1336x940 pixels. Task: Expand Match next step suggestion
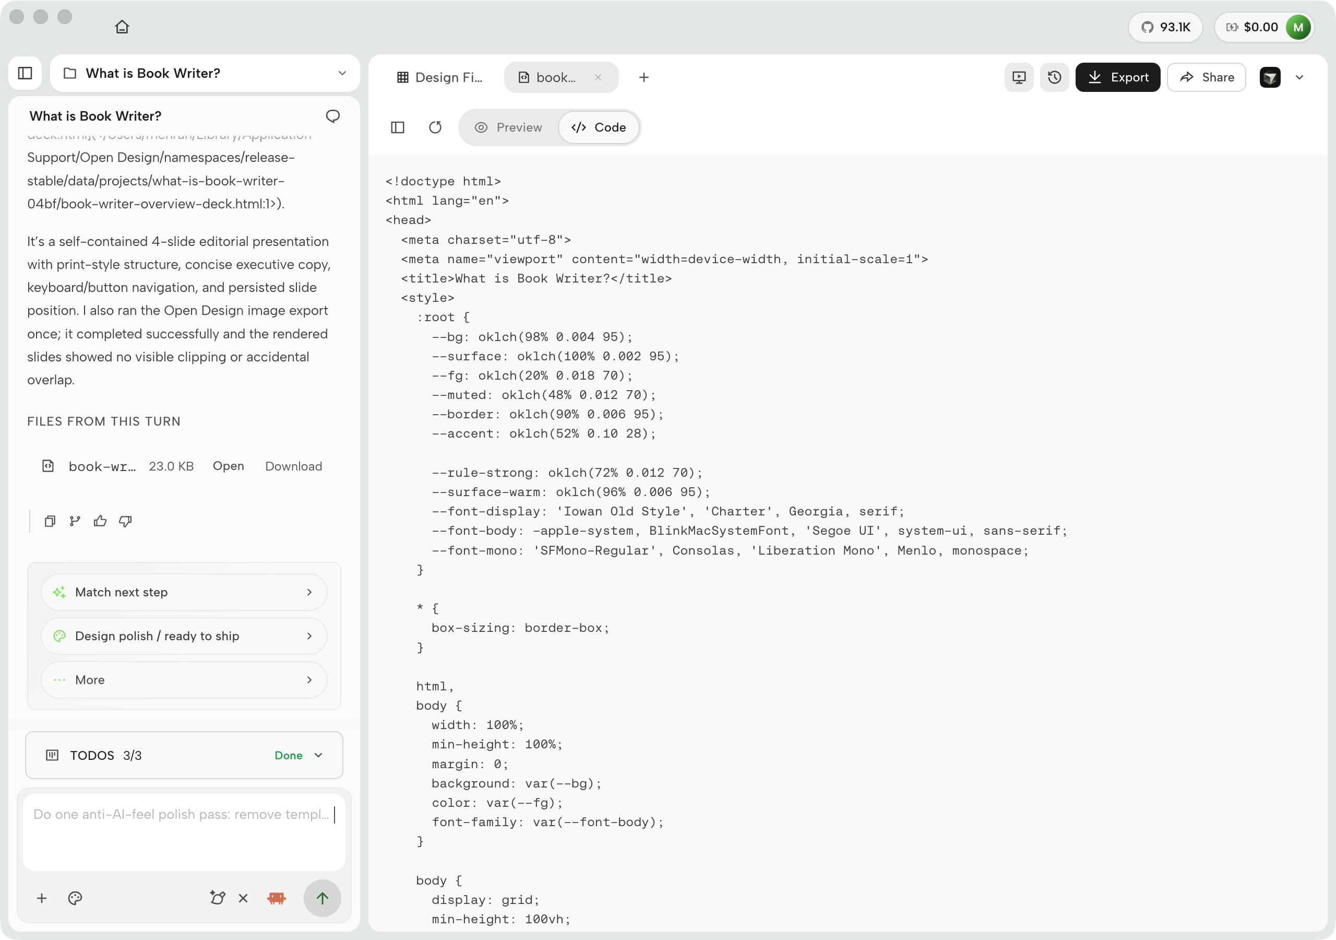click(x=184, y=592)
